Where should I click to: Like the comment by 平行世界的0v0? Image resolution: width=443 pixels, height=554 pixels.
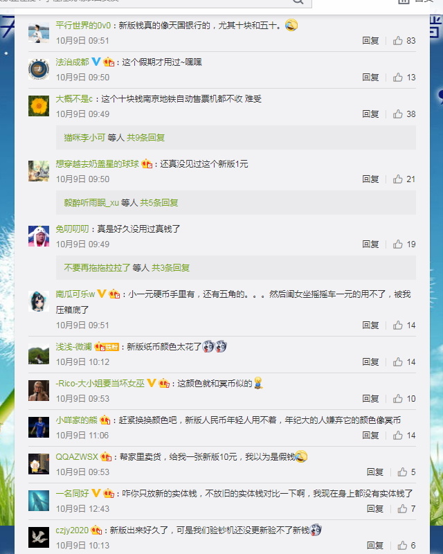click(398, 41)
